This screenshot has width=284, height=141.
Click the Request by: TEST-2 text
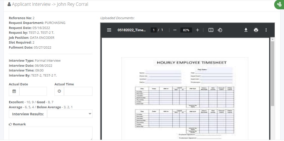point(31,33)
